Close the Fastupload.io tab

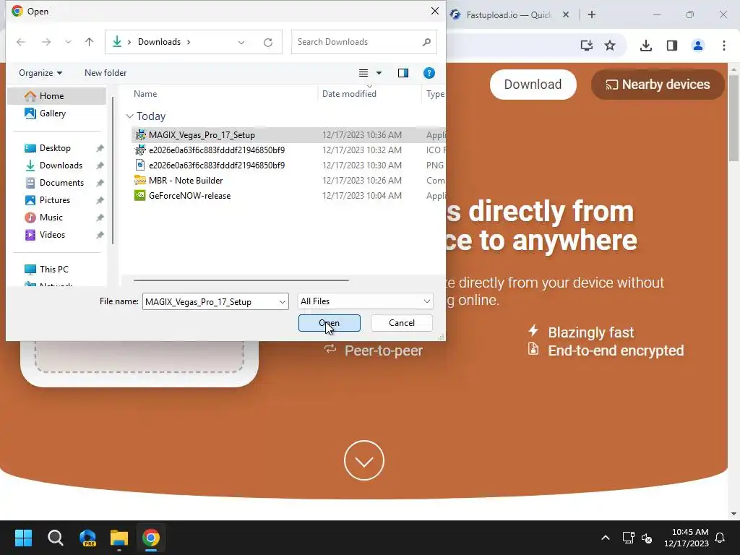click(565, 14)
